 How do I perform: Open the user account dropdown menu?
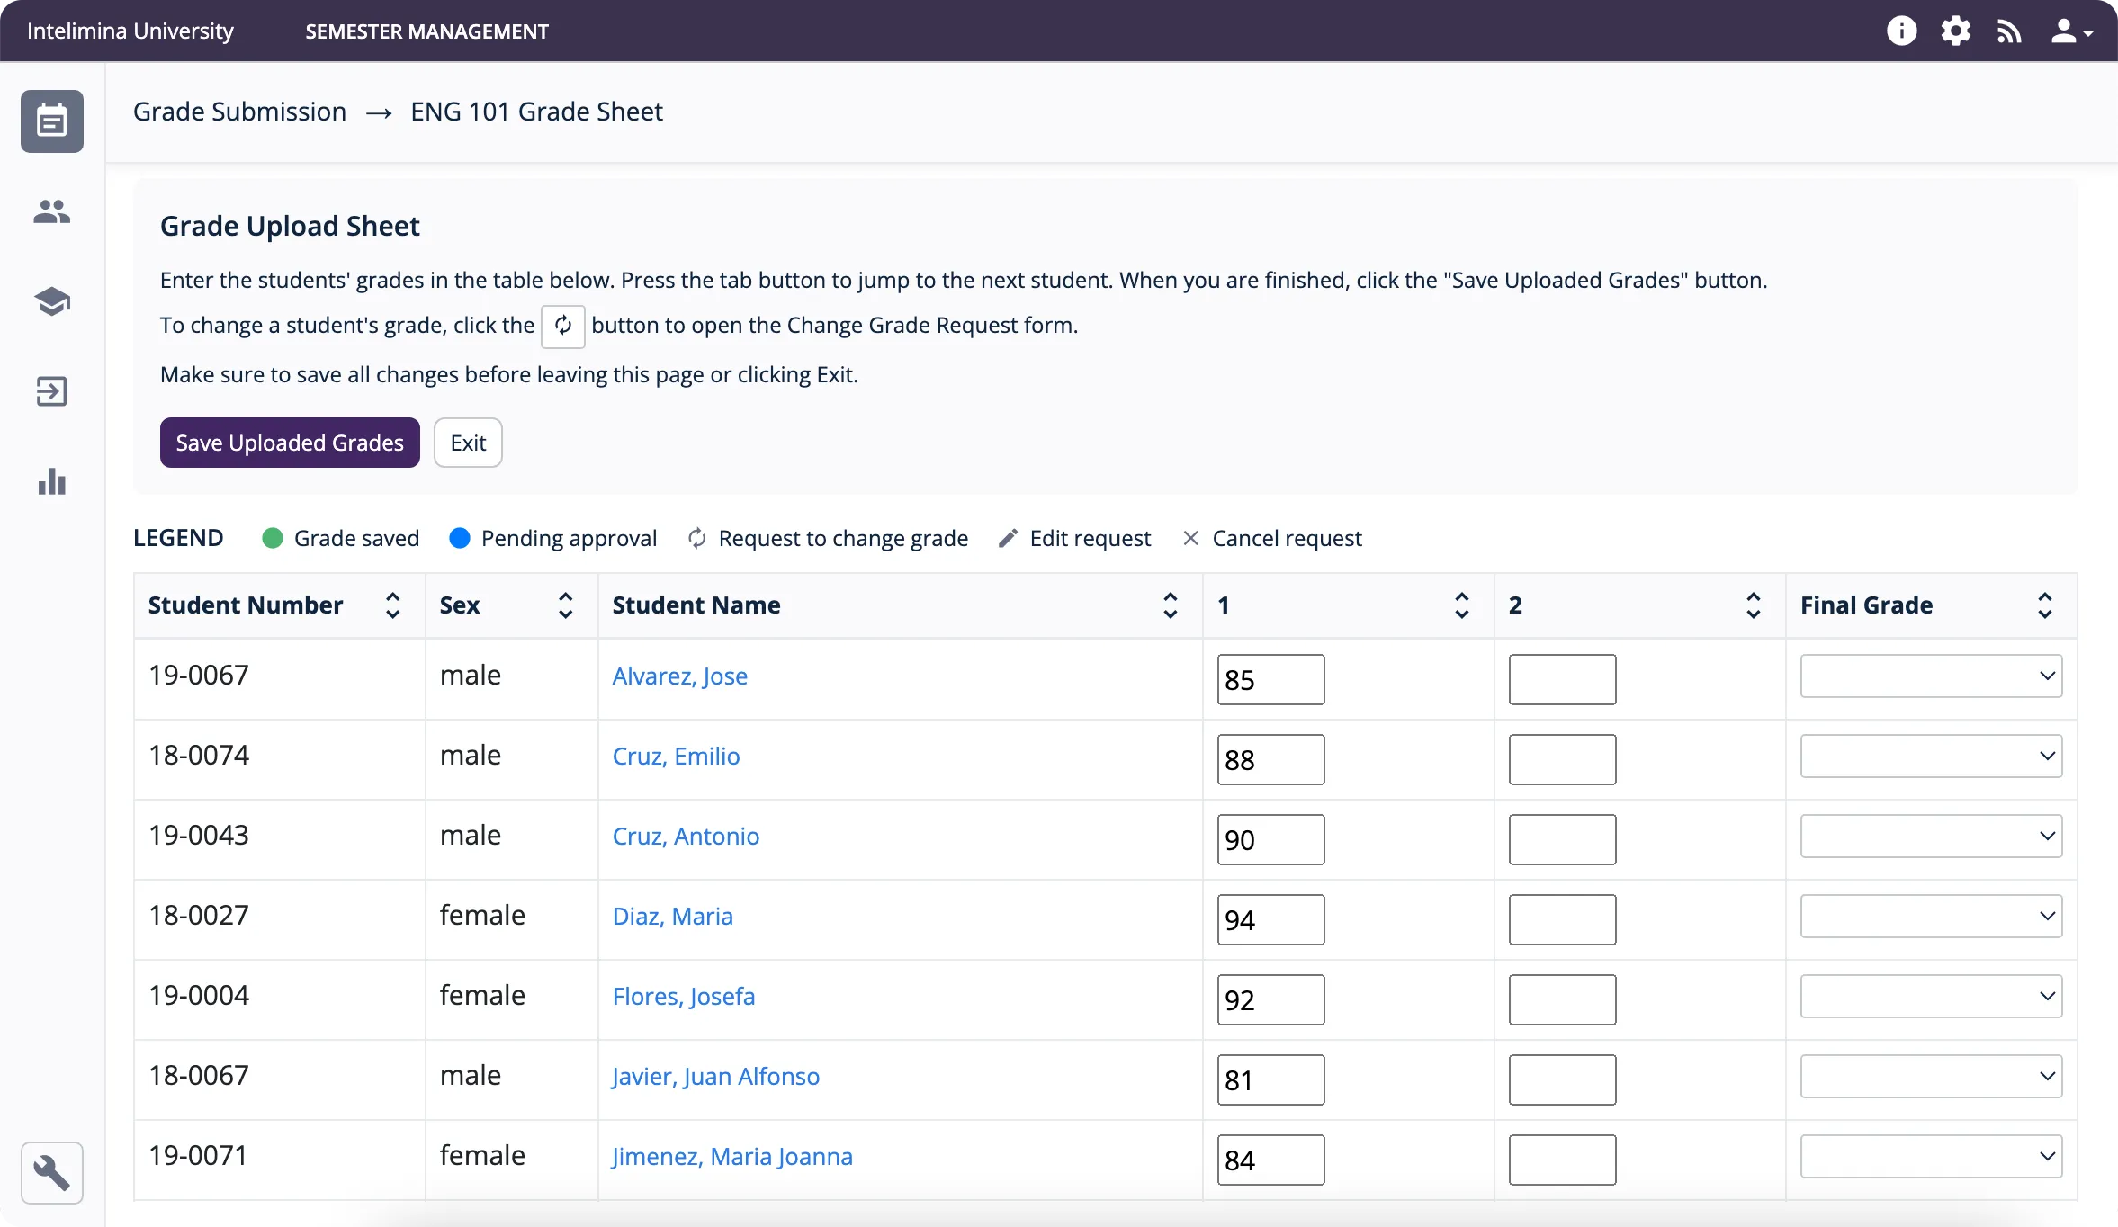pos(2071,31)
